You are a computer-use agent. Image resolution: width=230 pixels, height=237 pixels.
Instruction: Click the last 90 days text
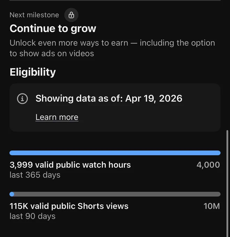pyautogui.click(x=32, y=216)
